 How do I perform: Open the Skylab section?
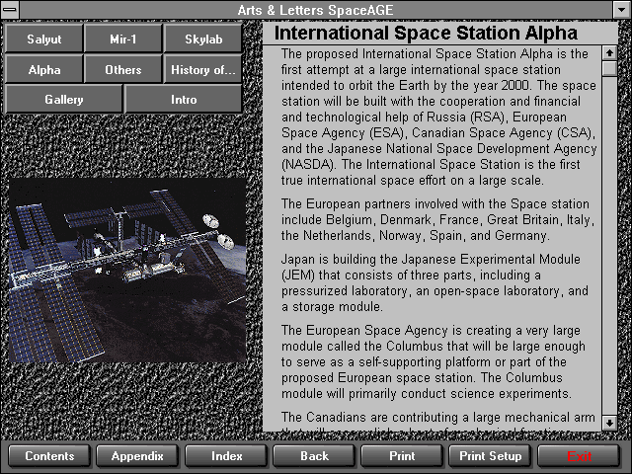click(203, 39)
